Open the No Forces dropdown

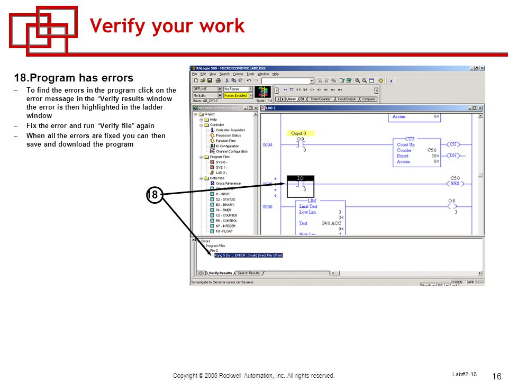click(x=251, y=89)
